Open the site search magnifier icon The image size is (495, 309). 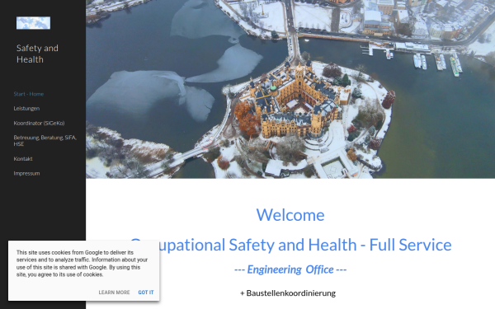pos(486,9)
